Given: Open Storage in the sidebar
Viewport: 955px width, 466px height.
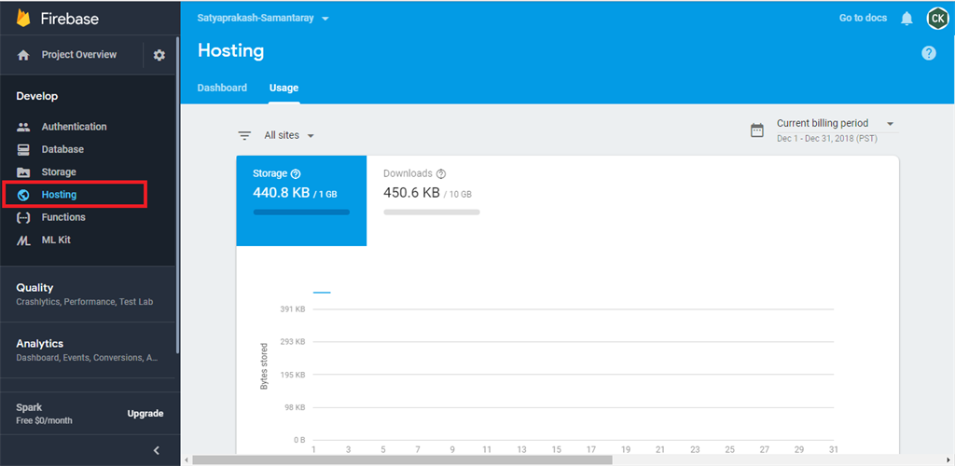Looking at the screenshot, I should (59, 172).
